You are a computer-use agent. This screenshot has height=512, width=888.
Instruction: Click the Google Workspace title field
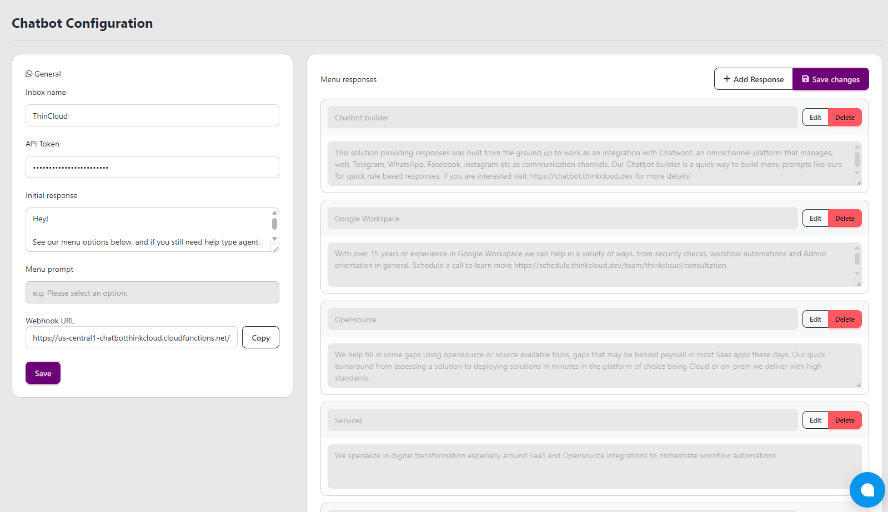563,218
